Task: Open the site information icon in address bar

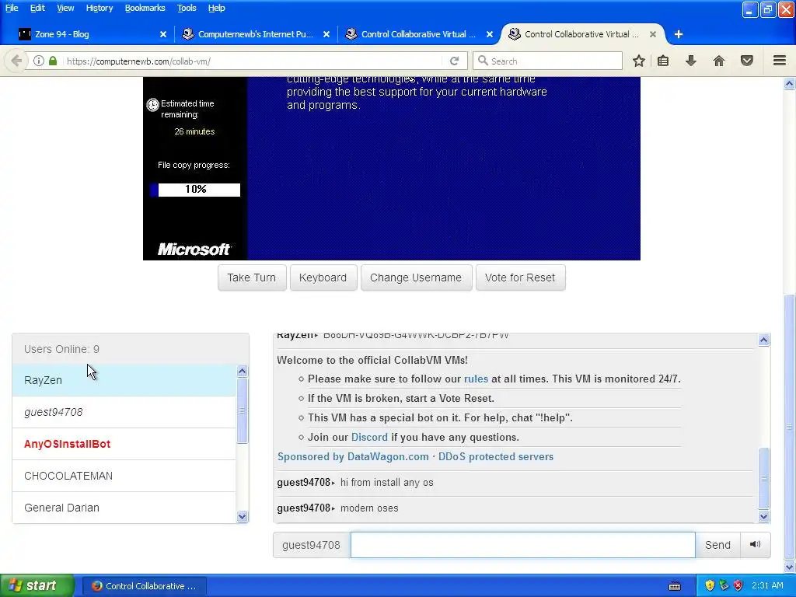Action: pos(39,61)
